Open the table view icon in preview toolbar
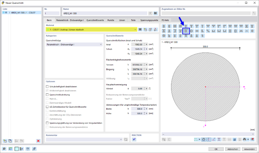This screenshot has height=153, width=259. 234,139
